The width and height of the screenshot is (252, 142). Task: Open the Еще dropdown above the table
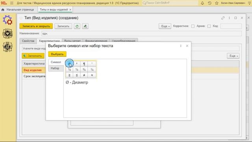coord(233,56)
